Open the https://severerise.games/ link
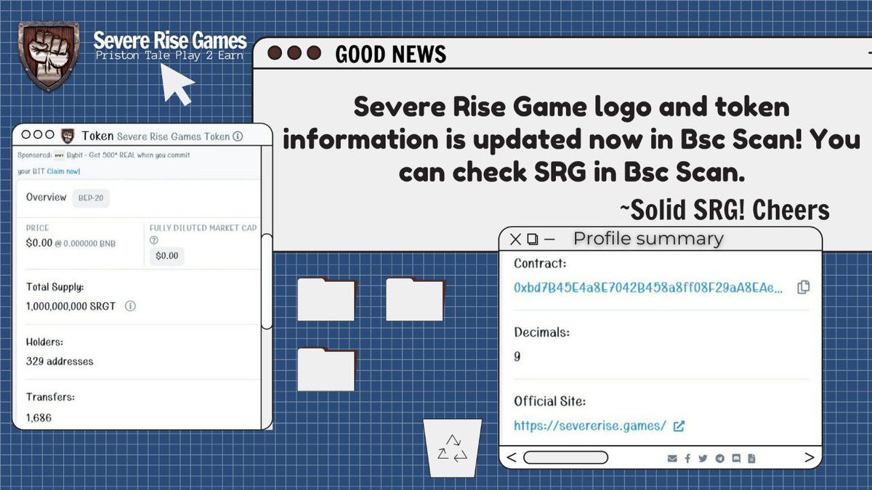 pos(590,426)
